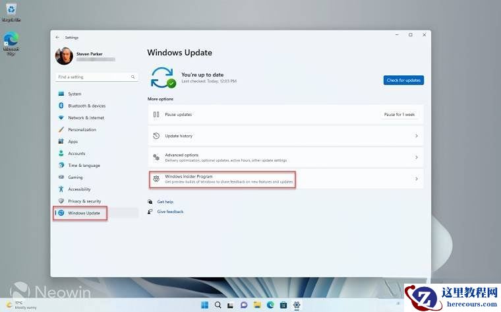Launch Edge from the taskbar
The width and height of the screenshot is (501, 312).
point(270,305)
